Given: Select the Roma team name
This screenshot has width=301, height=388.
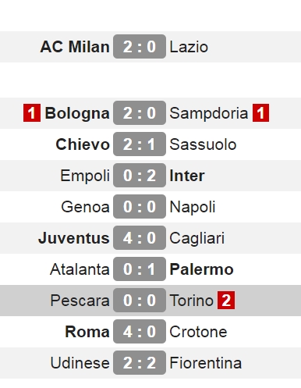Looking at the screenshot, I should click(x=87, y=332).
